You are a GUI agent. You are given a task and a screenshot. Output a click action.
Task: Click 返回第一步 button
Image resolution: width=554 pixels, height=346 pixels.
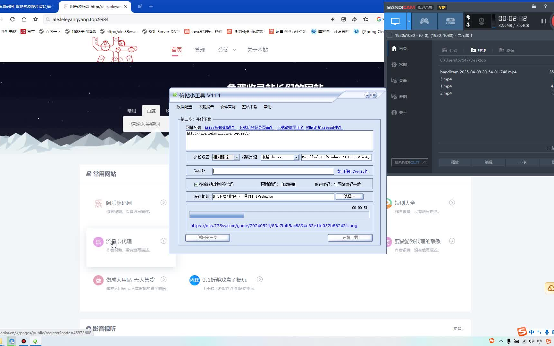click(207, 238)
